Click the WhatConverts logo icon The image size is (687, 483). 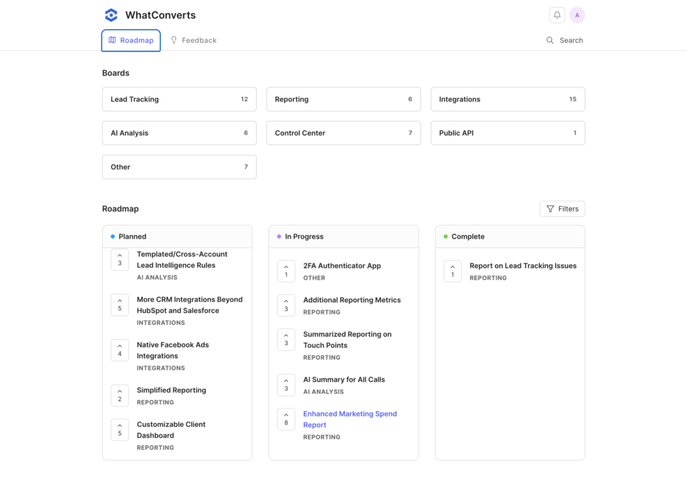click(111, 15)
